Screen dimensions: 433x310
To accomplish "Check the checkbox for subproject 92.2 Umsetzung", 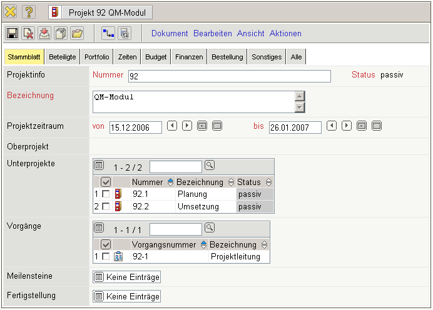I will click(x=106, y=206).
